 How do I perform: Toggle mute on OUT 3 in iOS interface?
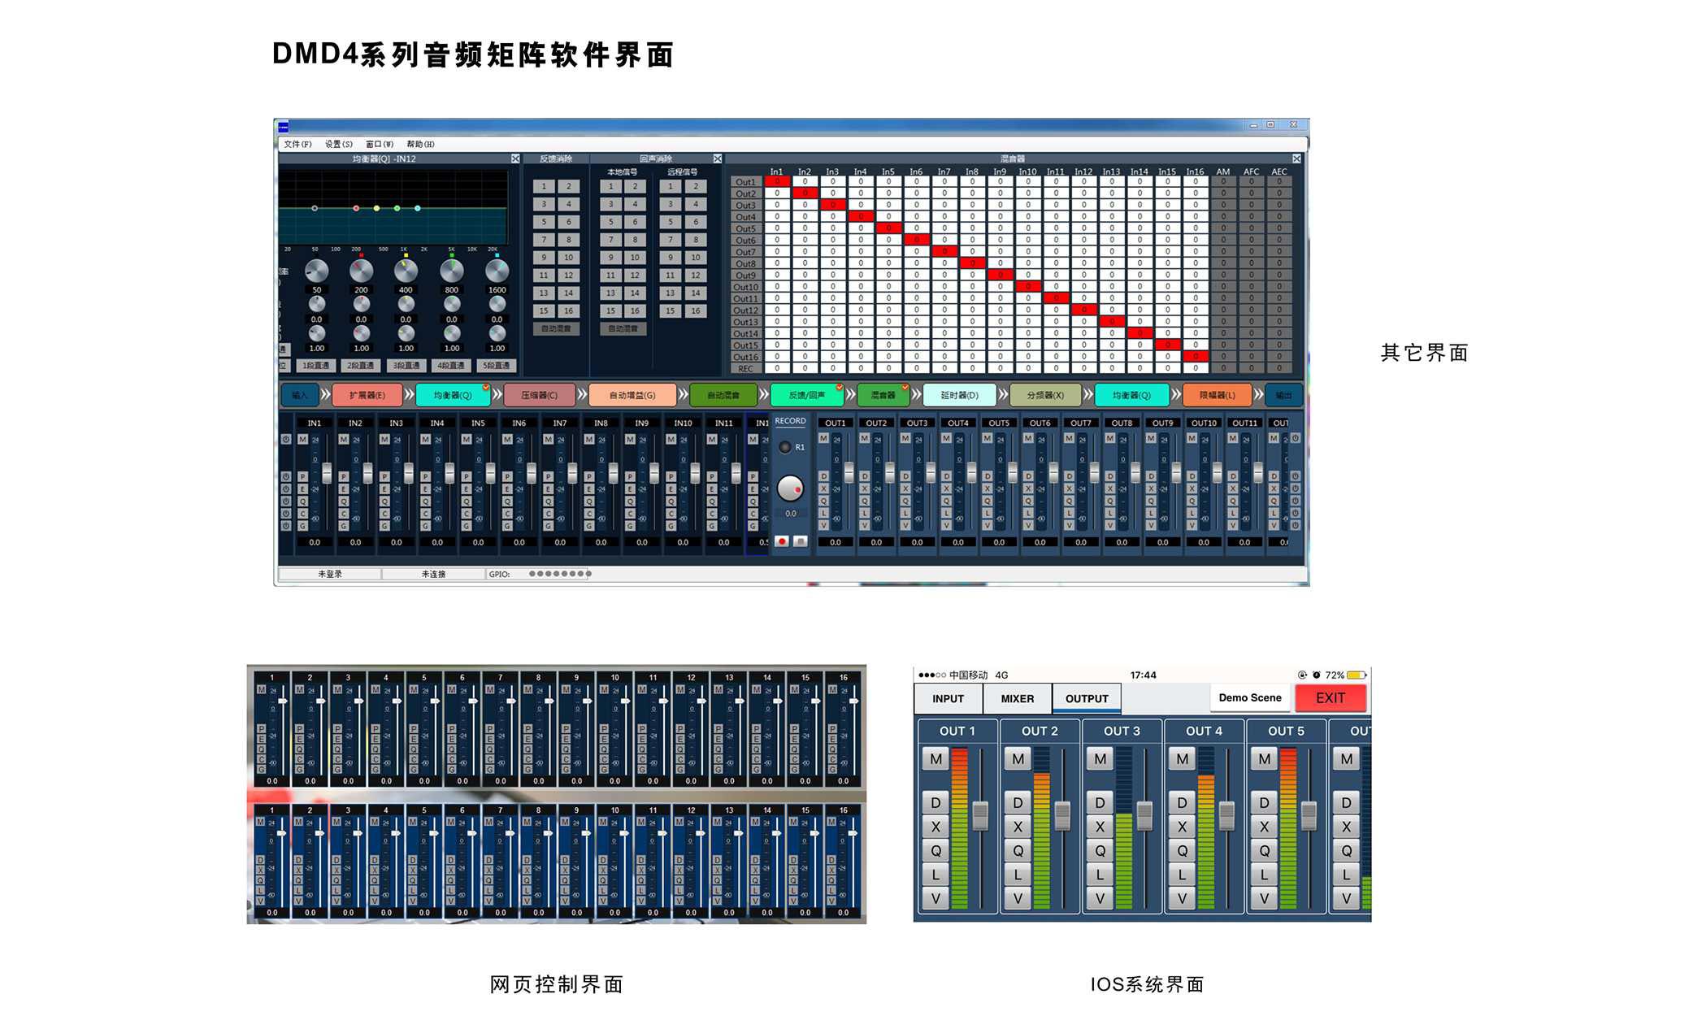pyautogui.click(x=1100, y=759)
